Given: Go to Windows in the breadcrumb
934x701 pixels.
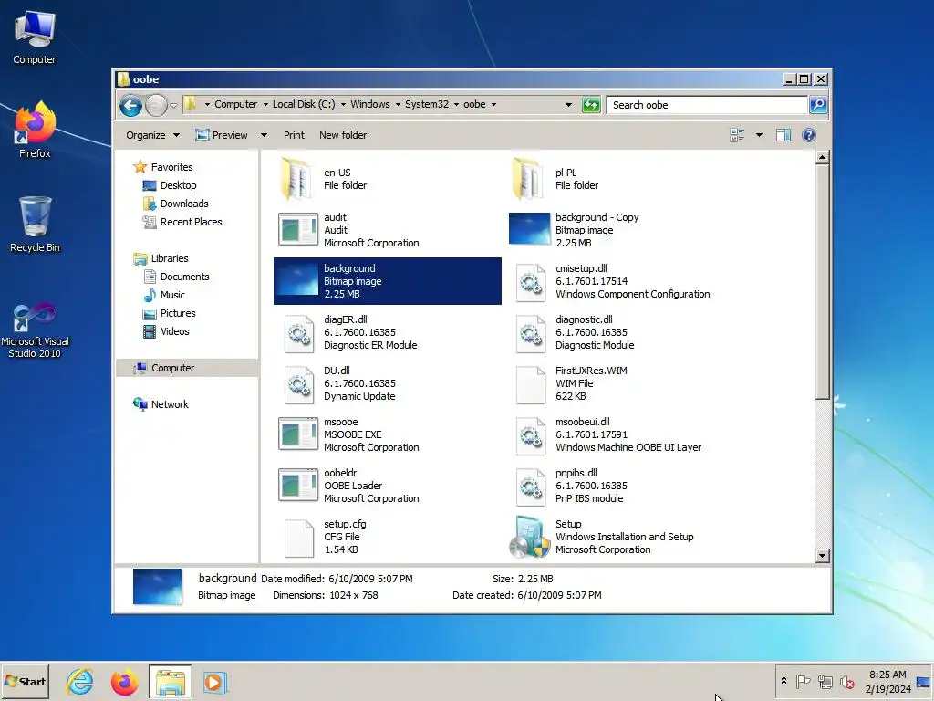Looking at the screenshot, I should [370, 104].
